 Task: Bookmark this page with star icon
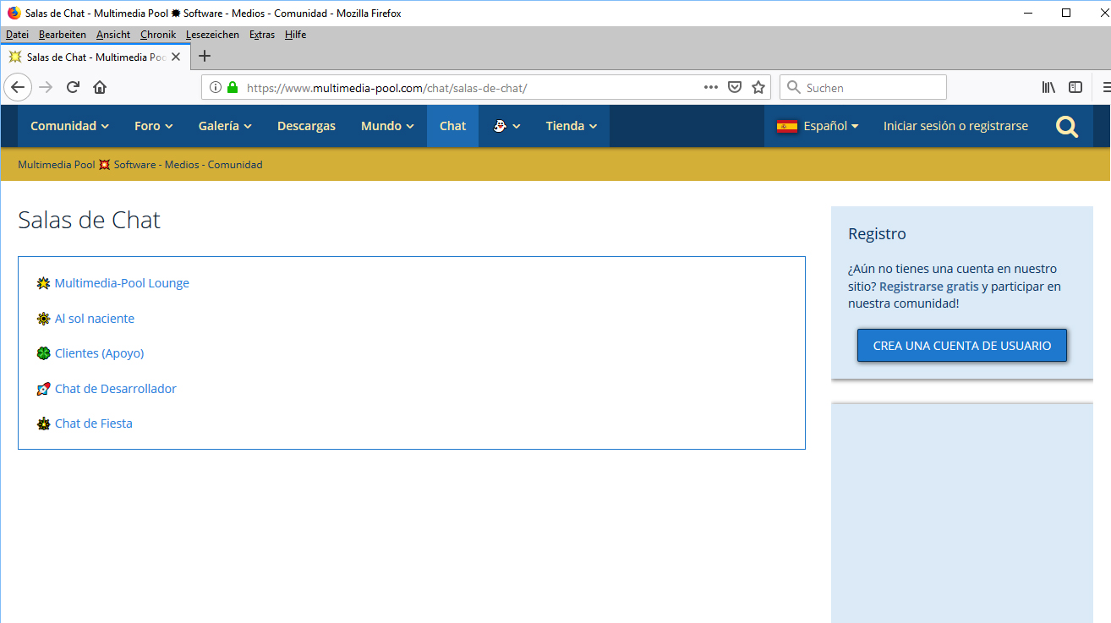pos(758,87)
